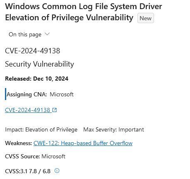
Task: Expand the chevron next to On this page
Action: [x=47, y=34]
